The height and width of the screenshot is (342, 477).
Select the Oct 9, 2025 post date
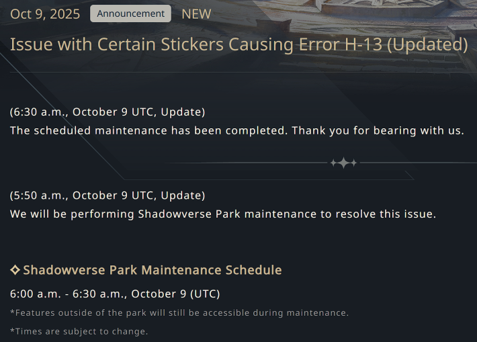point(45,13)
